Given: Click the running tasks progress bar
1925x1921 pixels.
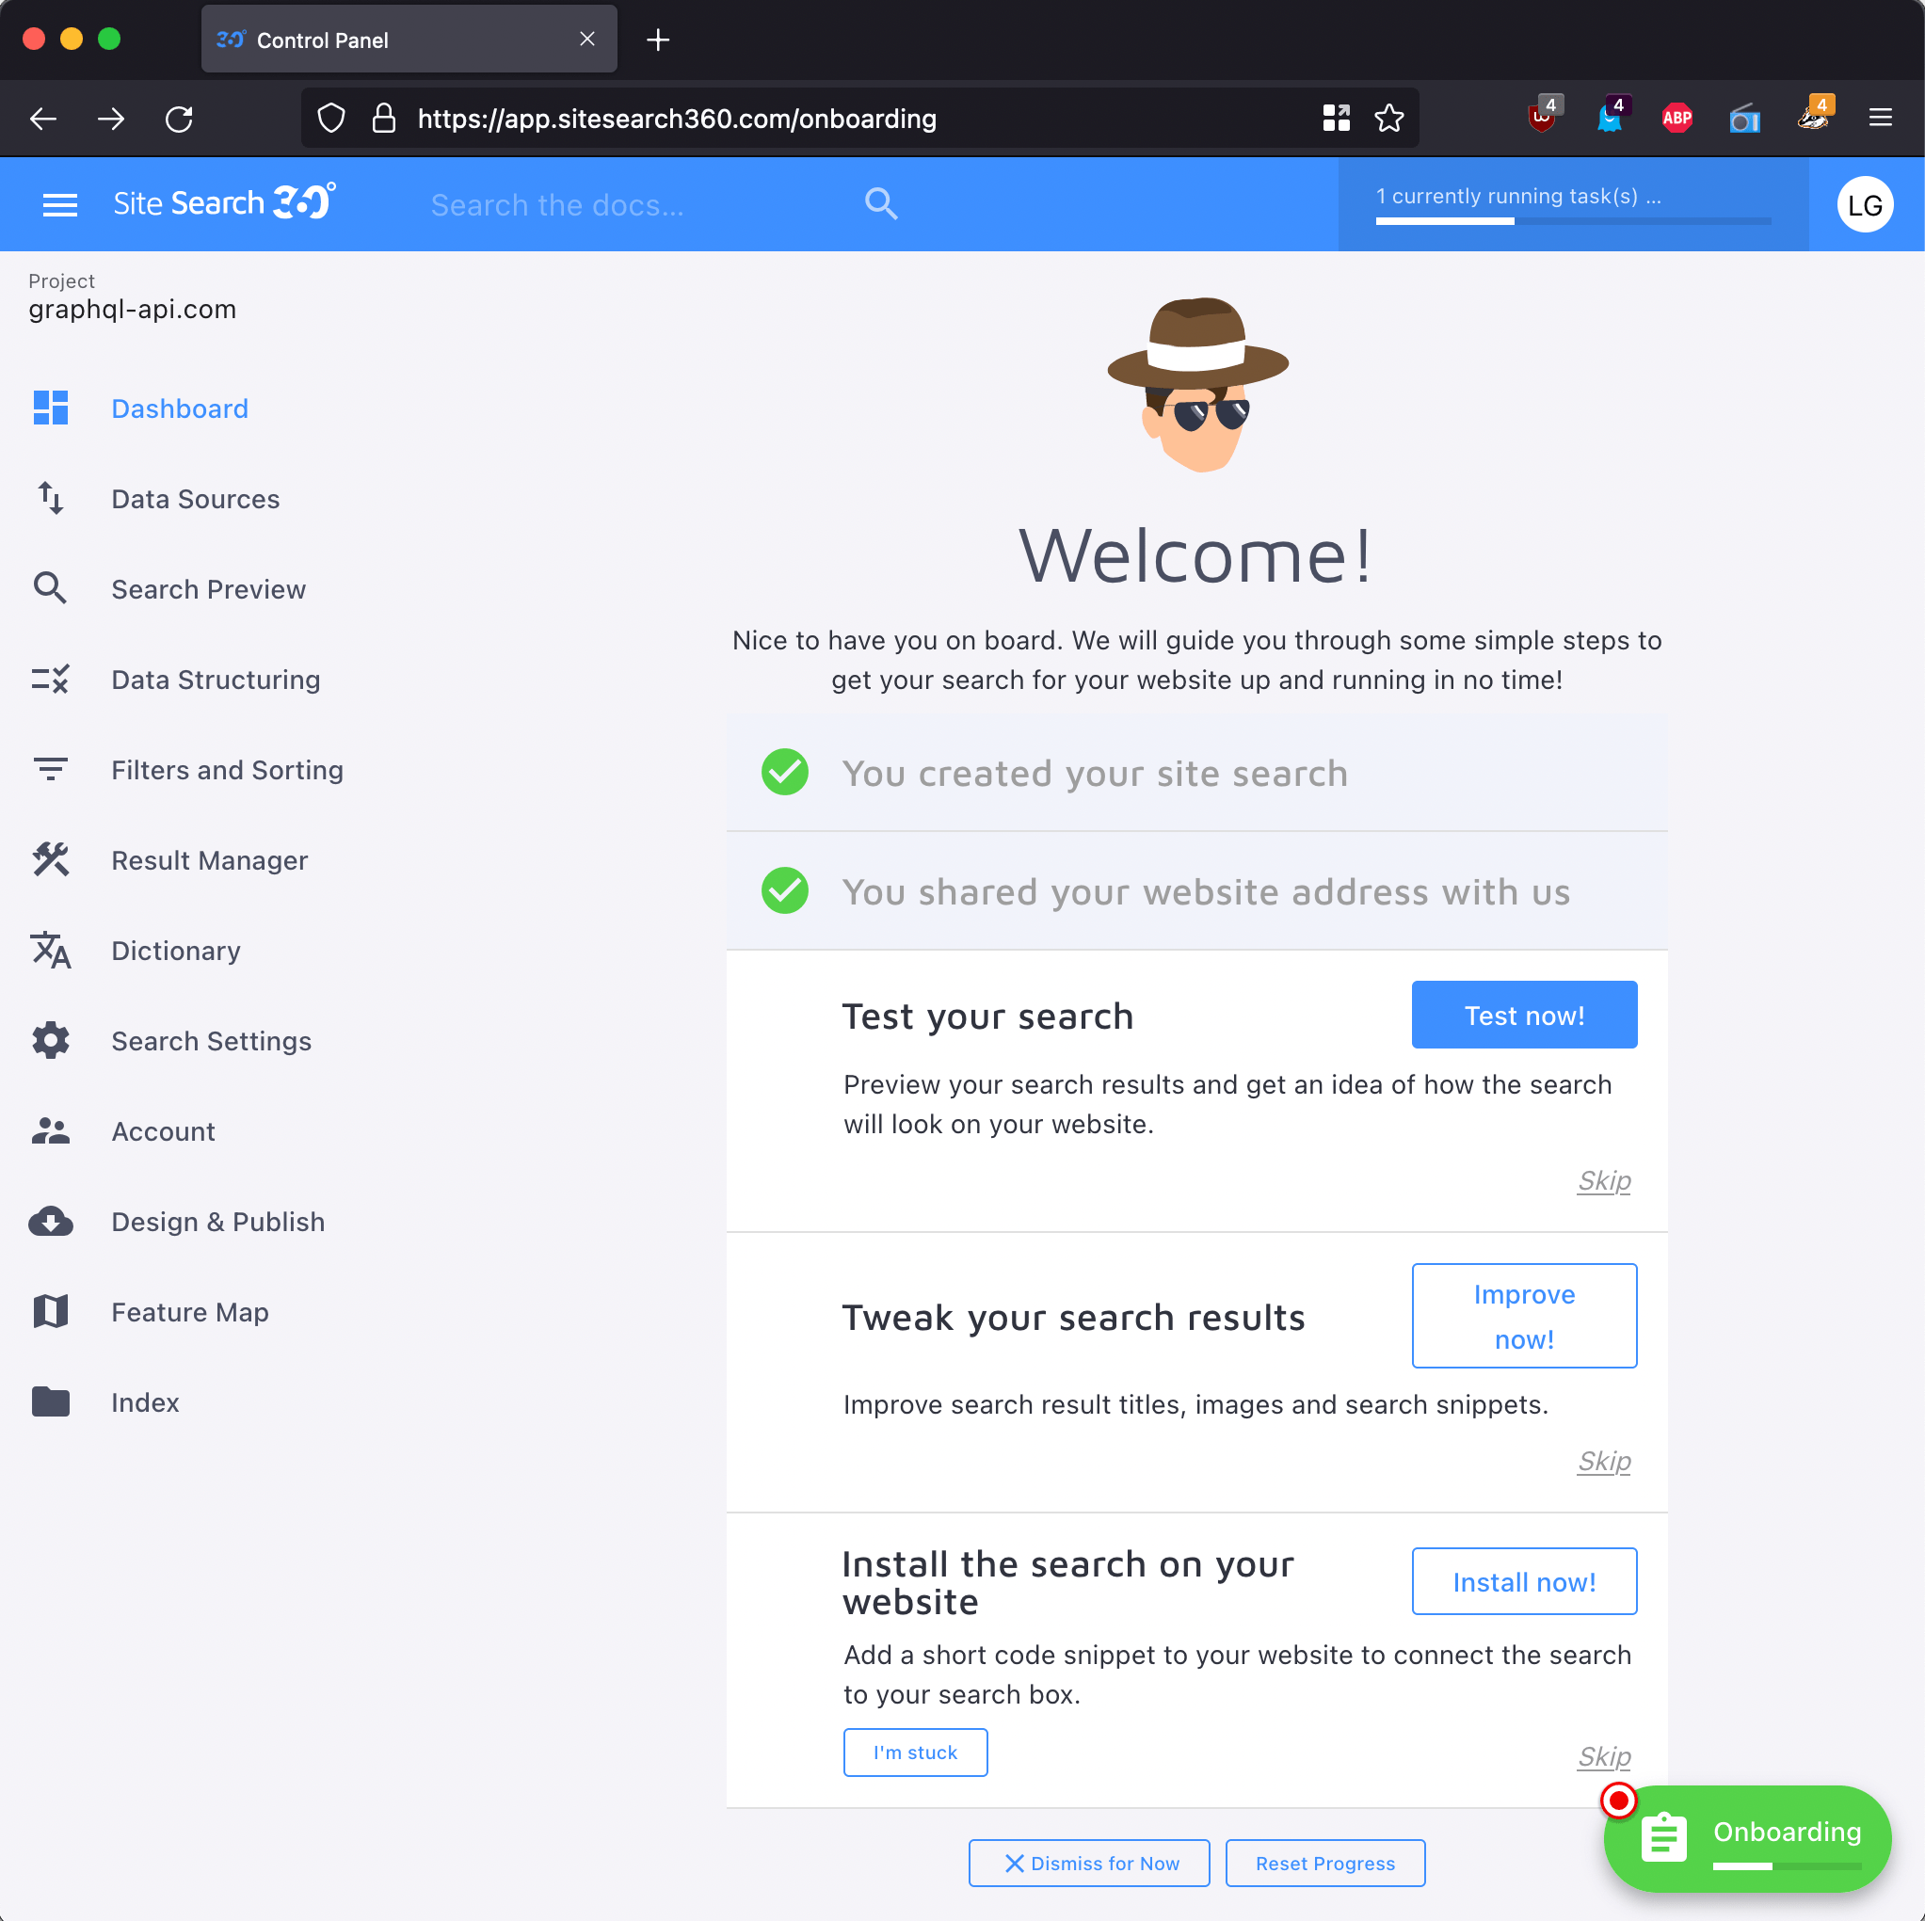Looking at the screenshot, I should pyautogui.click(x=1572, y=221).
